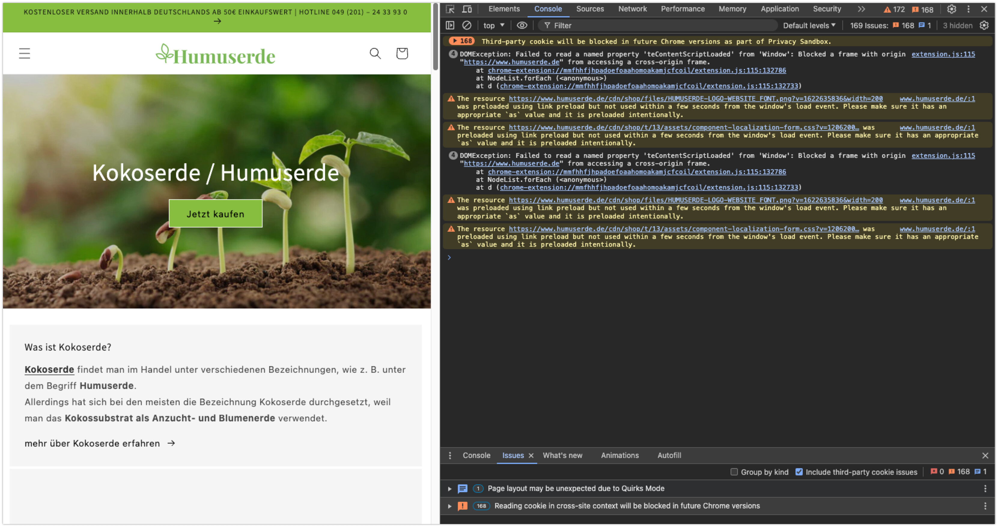Show the console sidebar panel icon
This screenshot has height=527, width=998.
click(x=450, y=26)
